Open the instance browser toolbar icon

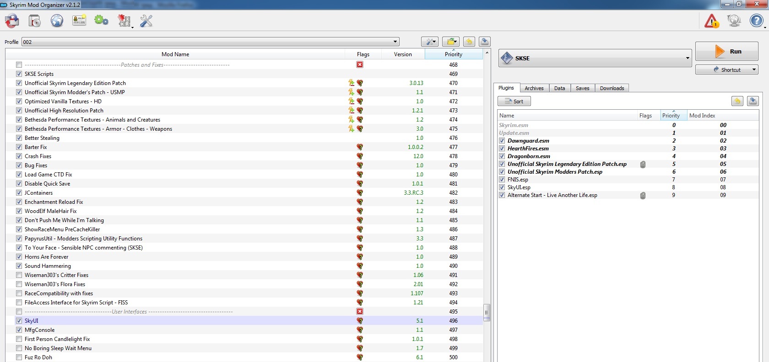coord(12,21)
